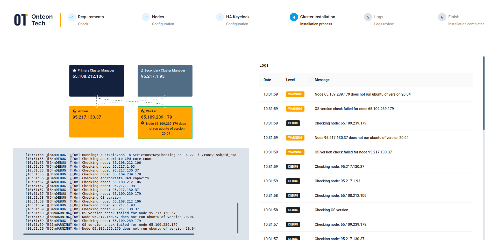Click the crown icon on Primary Cluster Manager

point(74,70)
